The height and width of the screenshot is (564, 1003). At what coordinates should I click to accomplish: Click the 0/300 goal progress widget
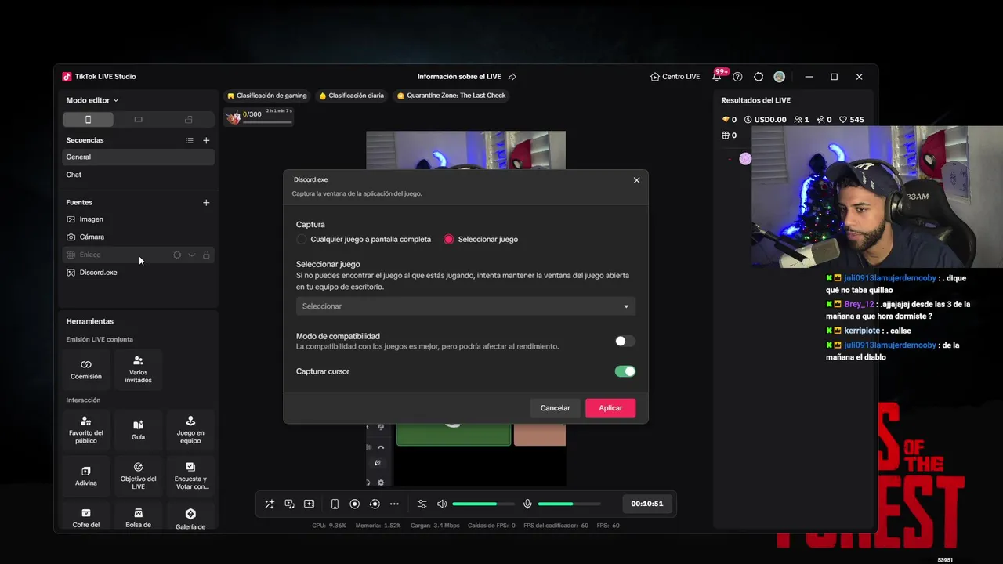tap(259, 117)
